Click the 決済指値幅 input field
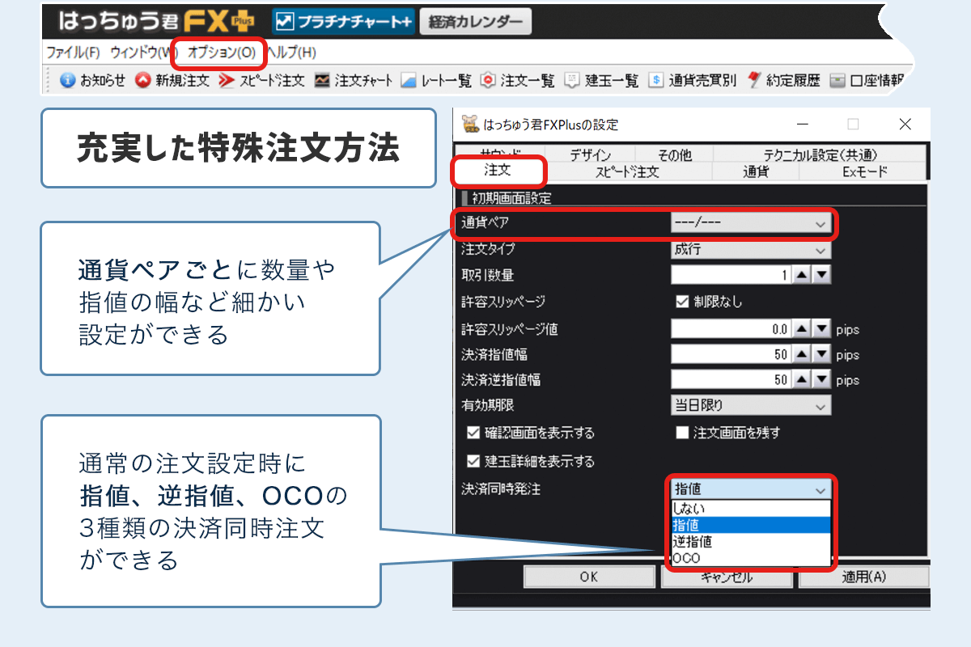Screen dimensions: 971x647 coord(731,355)
